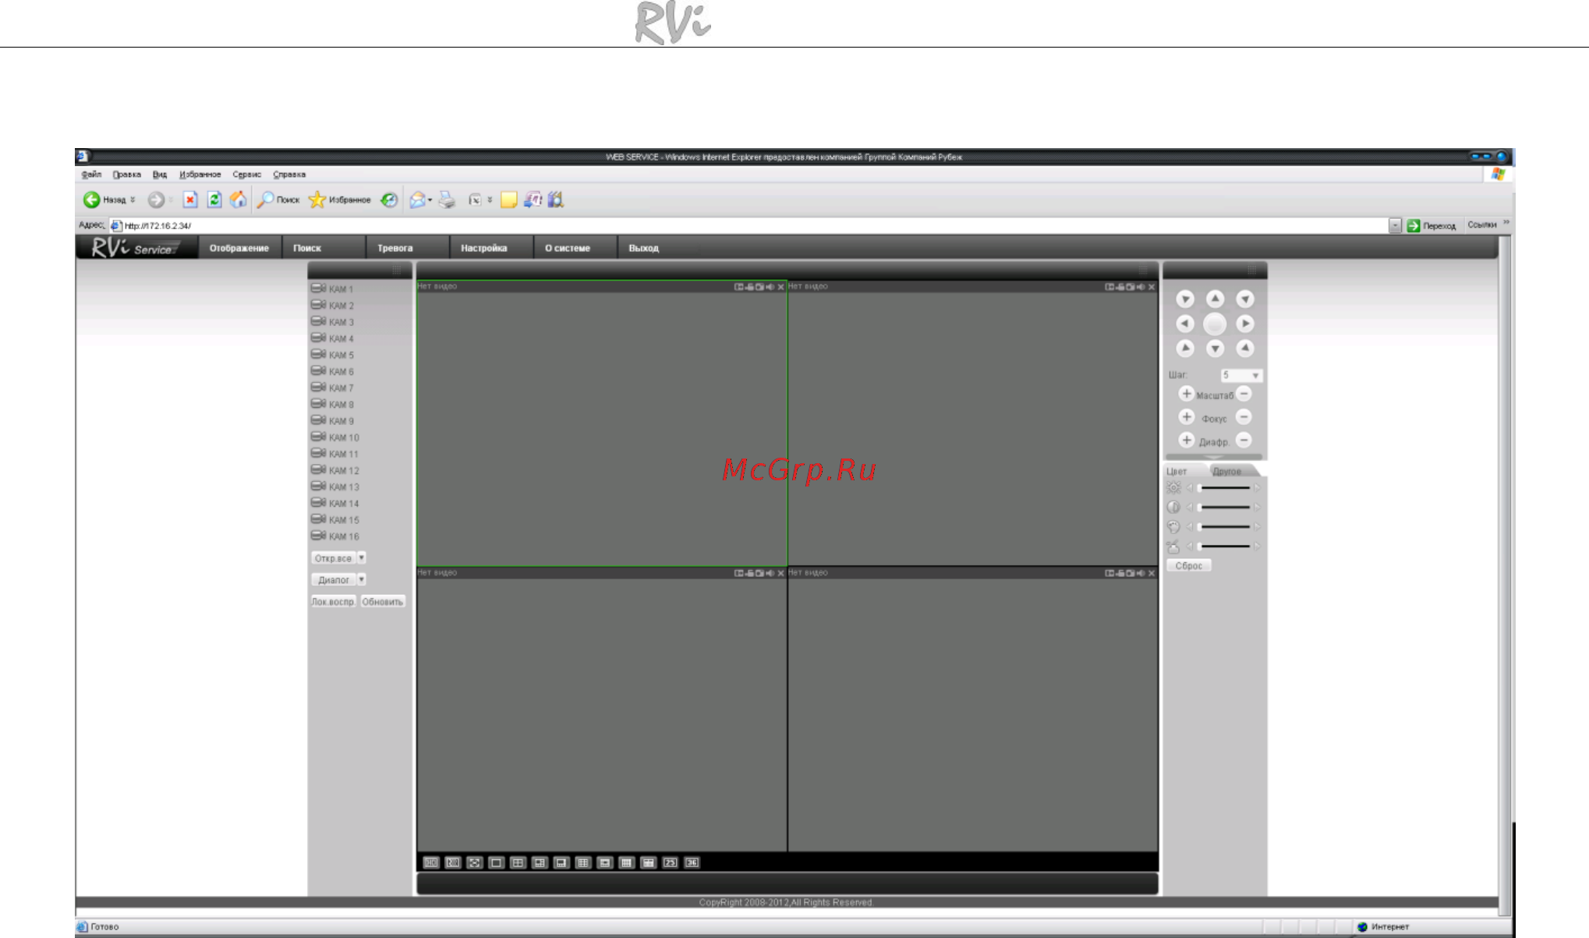Move PTZ camera diagonally with the lower-right arrow
The width and height of the screenshot is (1589, 938).
click(1245, 349)
